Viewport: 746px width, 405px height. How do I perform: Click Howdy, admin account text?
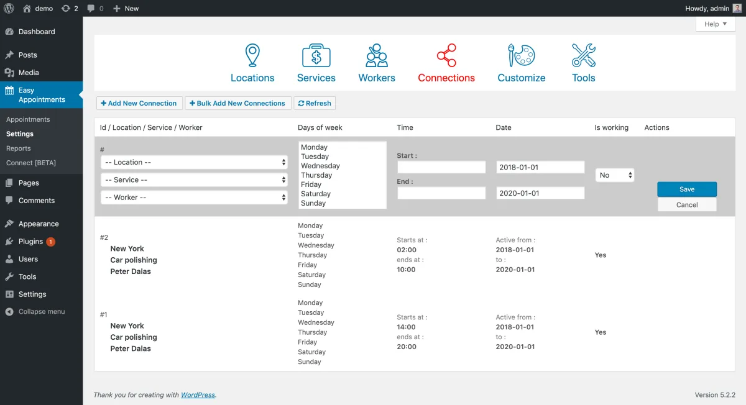point(707,9)
